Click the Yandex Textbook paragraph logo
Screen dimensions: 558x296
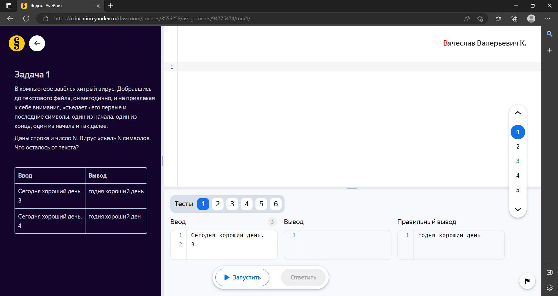click(17, 44)
